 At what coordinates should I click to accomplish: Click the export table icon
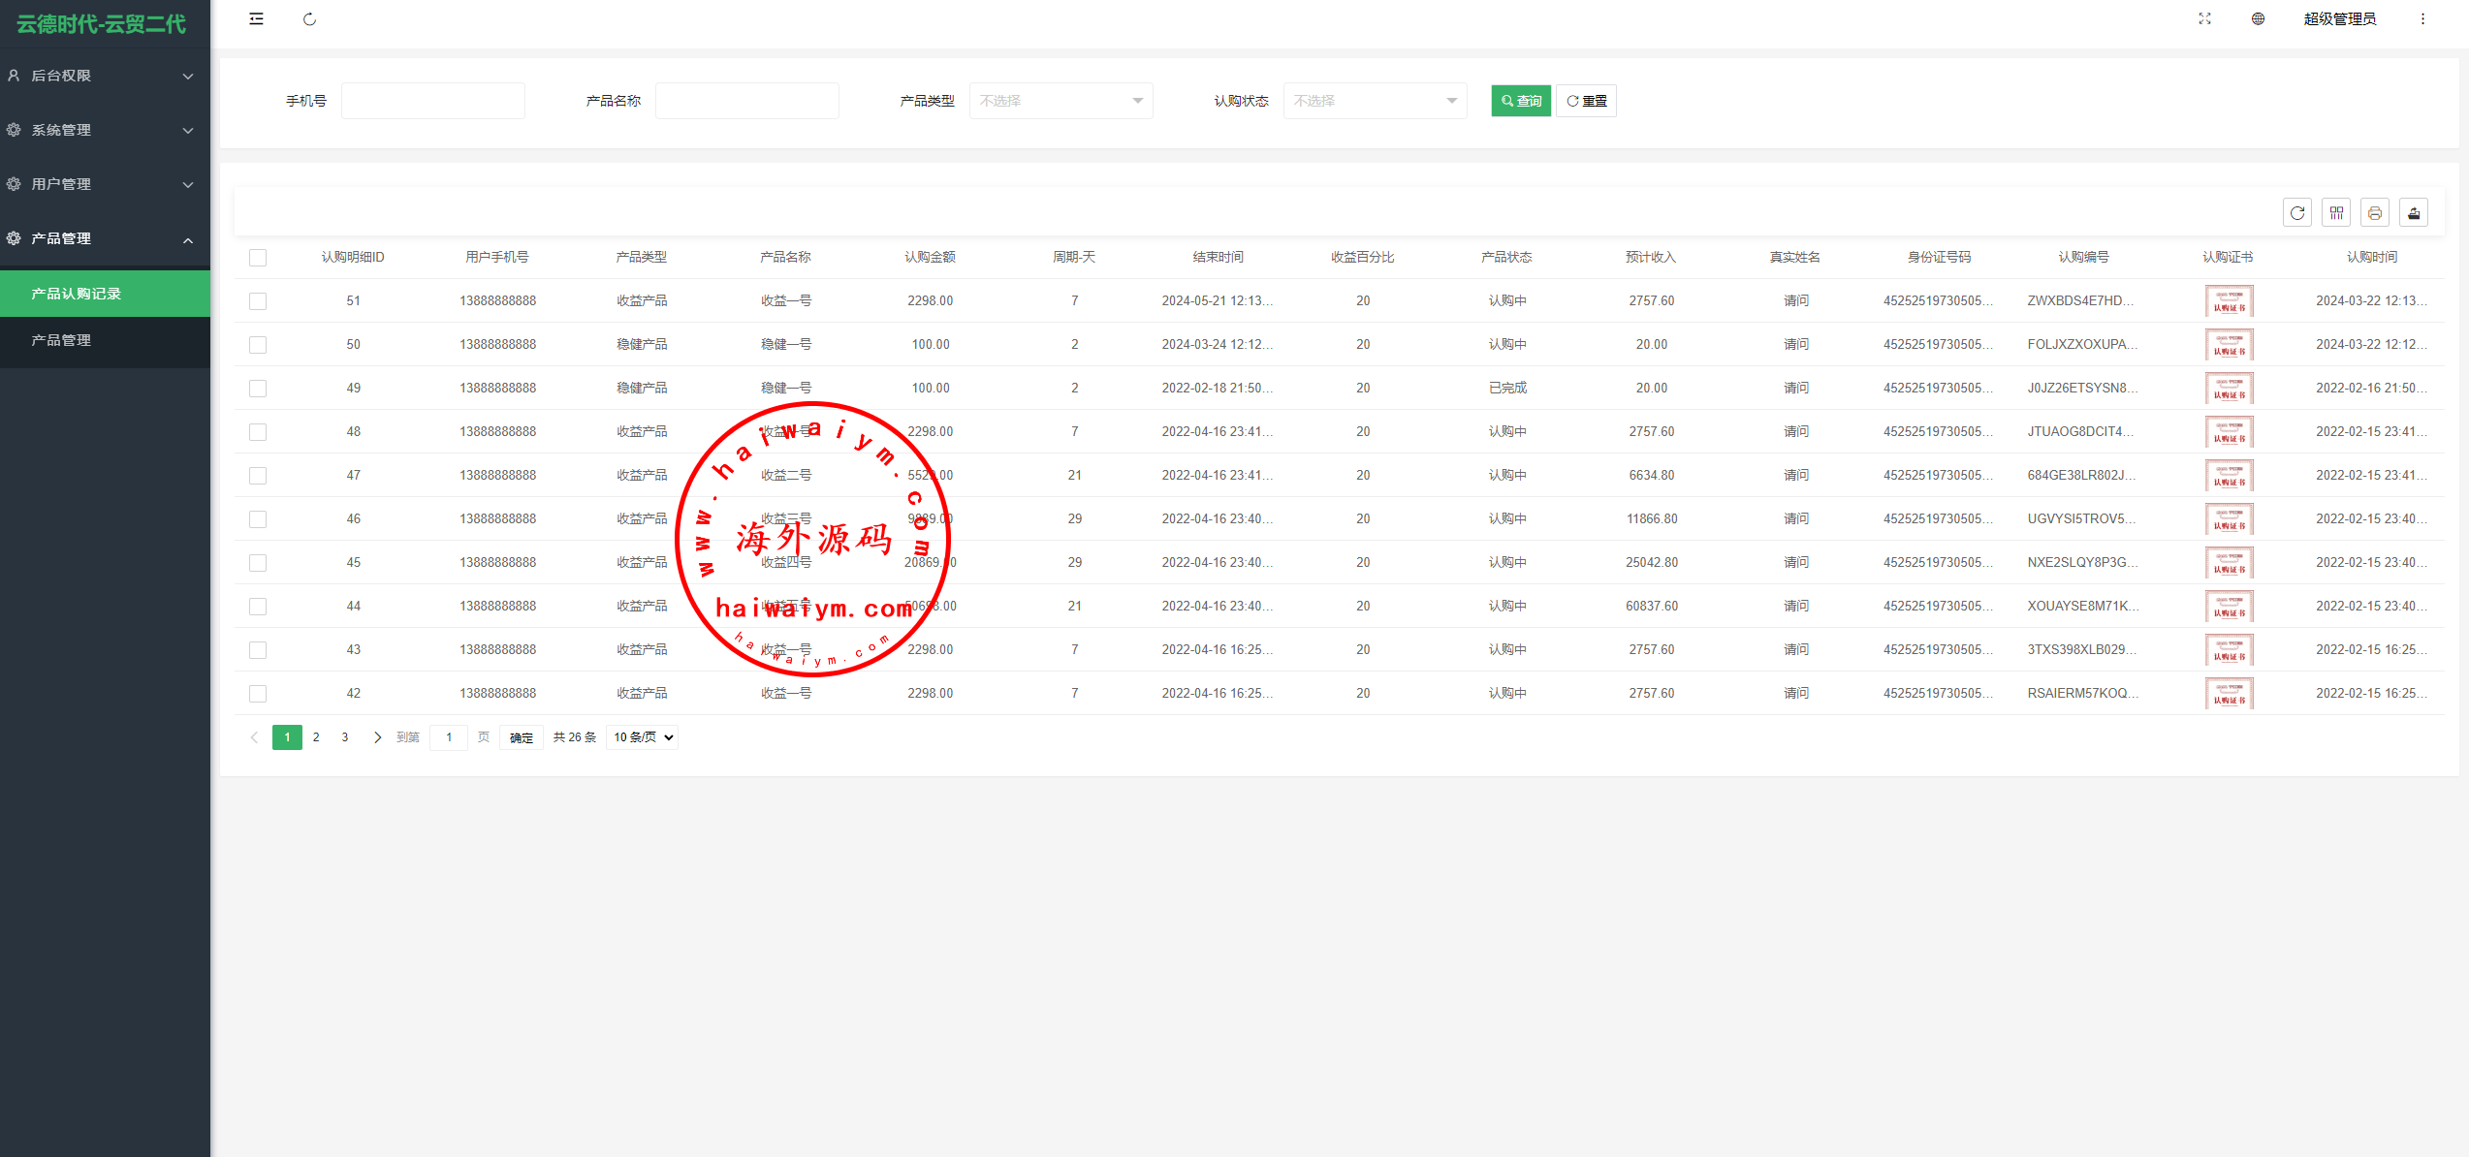click(2414, 213)
